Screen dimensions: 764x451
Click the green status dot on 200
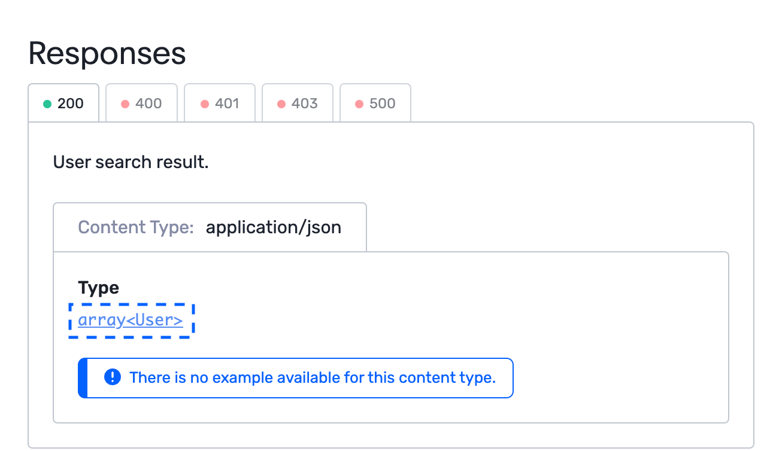47,104
